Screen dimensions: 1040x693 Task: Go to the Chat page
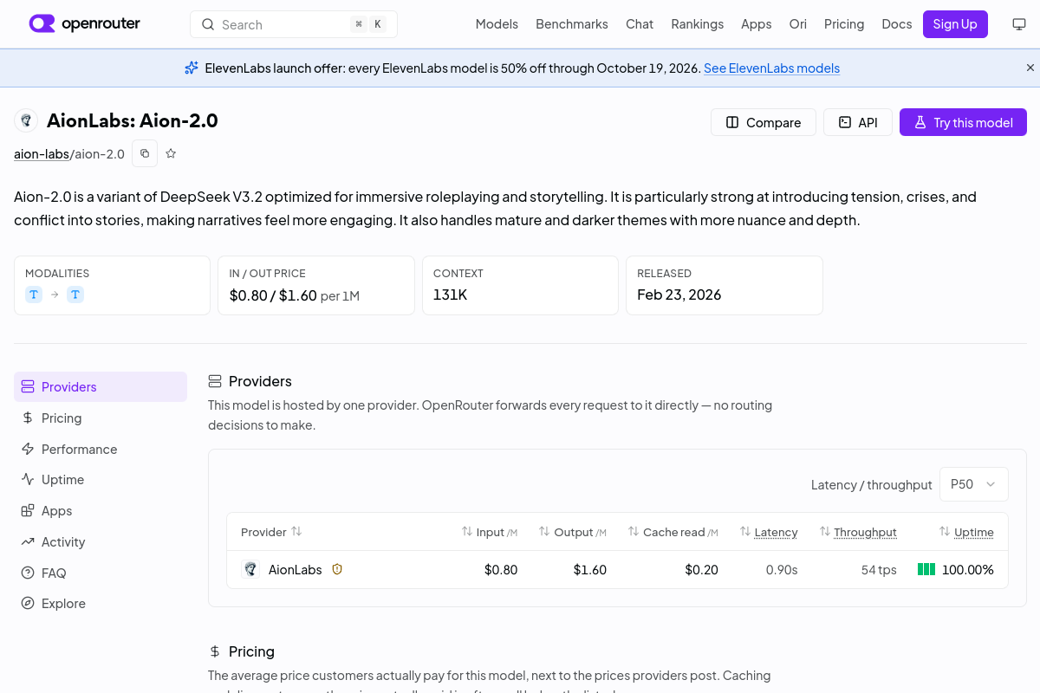640,24
